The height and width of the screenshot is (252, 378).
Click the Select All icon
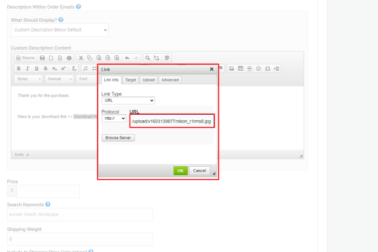(167, 58)
